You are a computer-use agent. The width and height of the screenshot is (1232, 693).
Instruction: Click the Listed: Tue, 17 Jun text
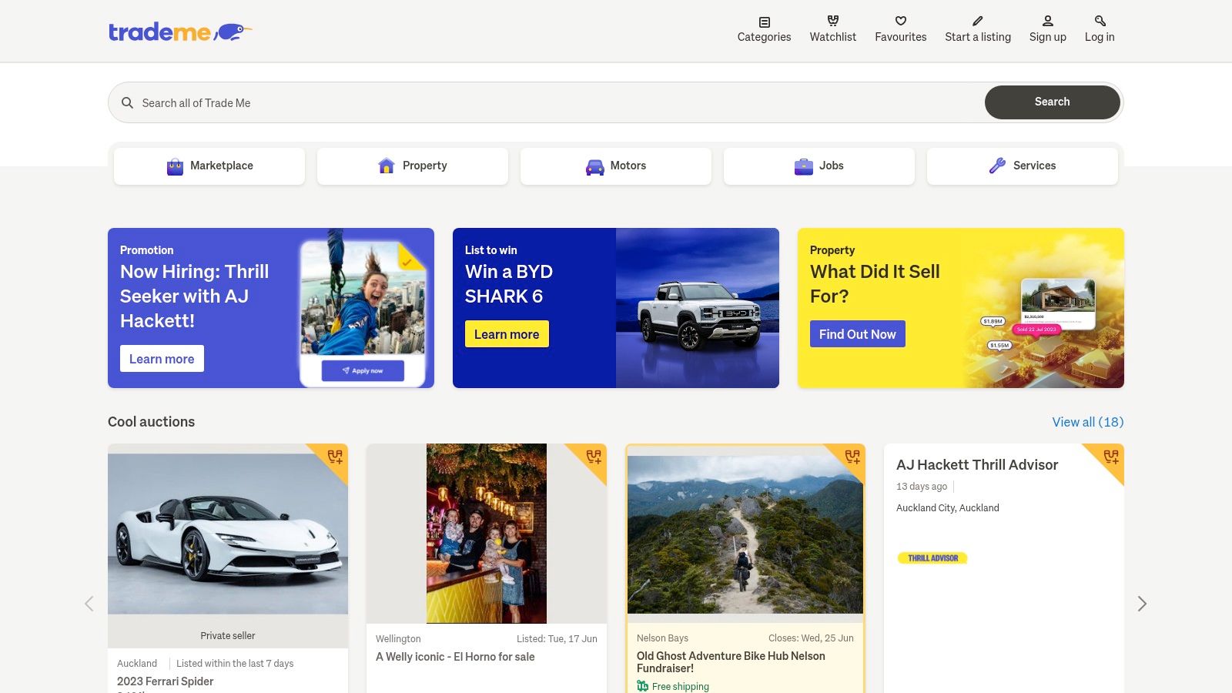[557, 639]
